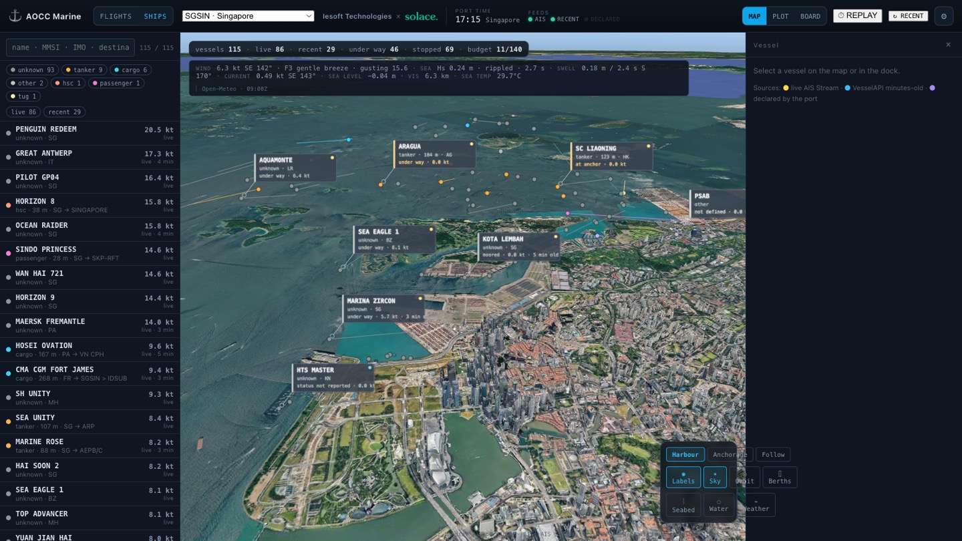
Task: Filter by other 2 chip
Action: tap(27, 83)
